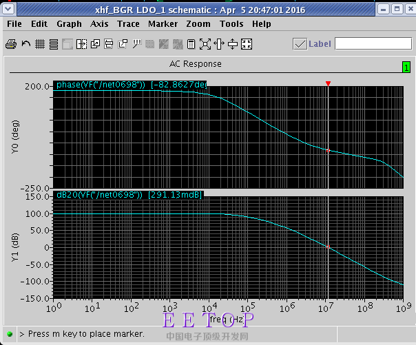Maximize the waveform window

(x=397, y=10)
